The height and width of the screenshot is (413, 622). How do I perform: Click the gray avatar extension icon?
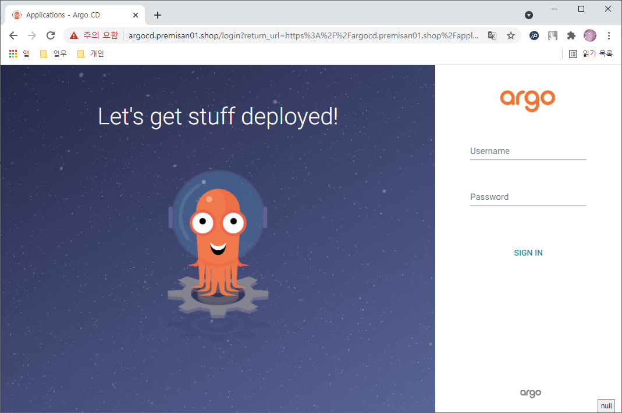click(553, 35)
